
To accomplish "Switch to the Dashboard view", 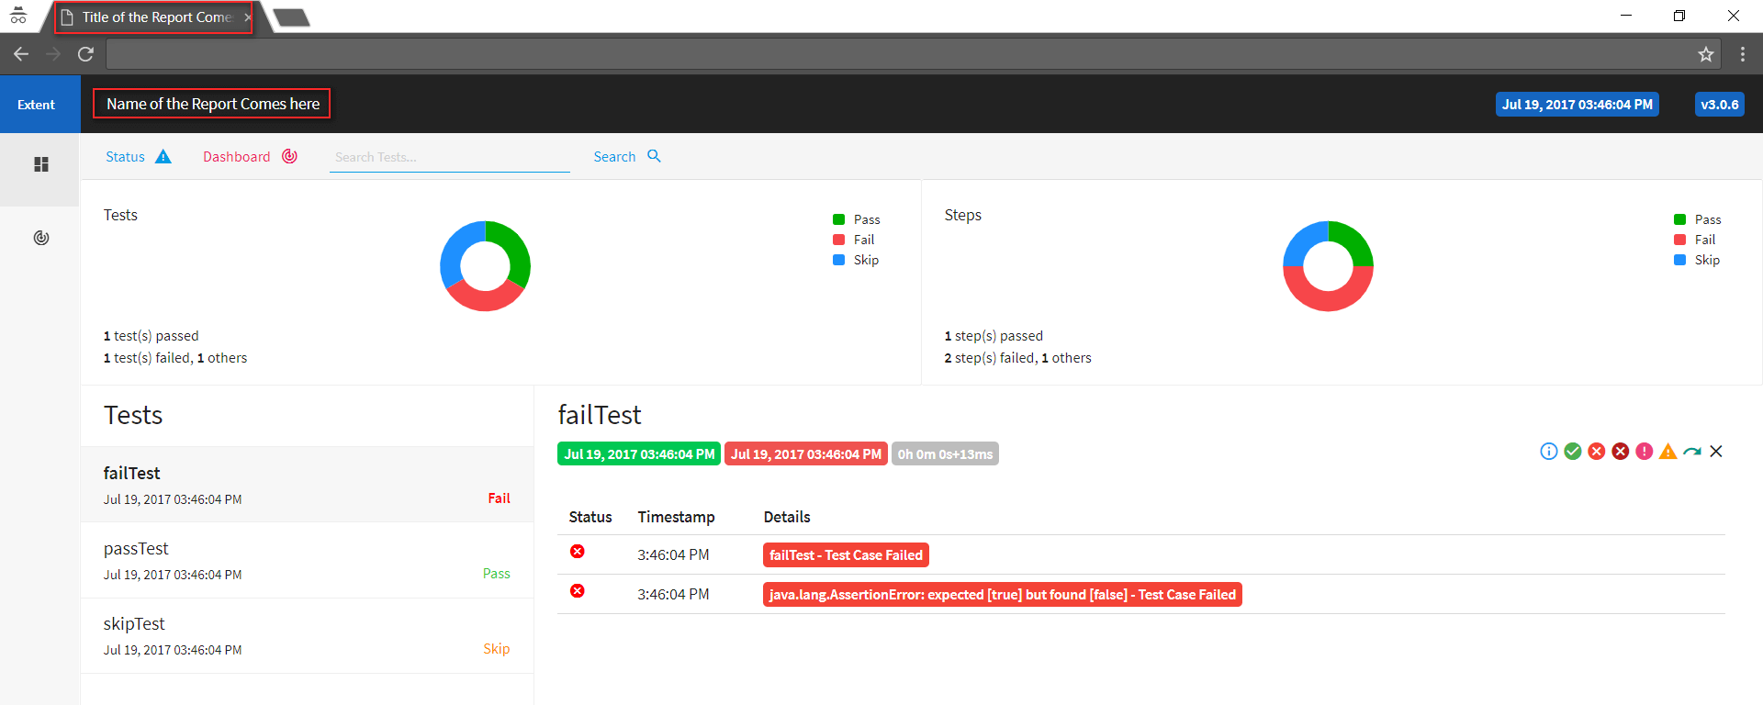I will (250, 156).
